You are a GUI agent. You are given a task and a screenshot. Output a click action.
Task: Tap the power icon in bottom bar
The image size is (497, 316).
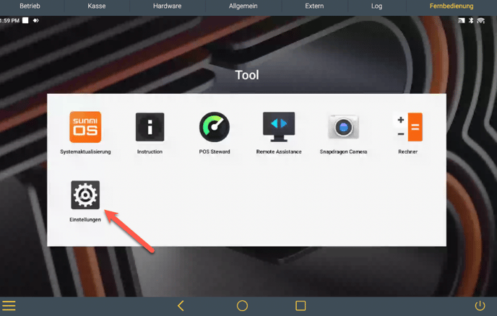coord(480,306)
